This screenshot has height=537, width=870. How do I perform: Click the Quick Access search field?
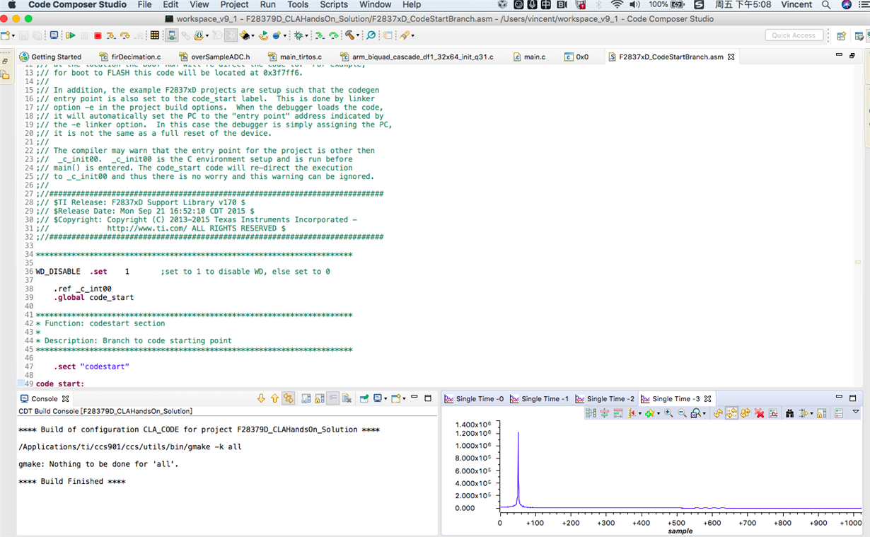(794, 35)
